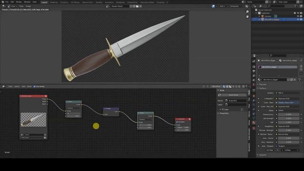
Task: Open the Window menu
Action: [27, 2]
